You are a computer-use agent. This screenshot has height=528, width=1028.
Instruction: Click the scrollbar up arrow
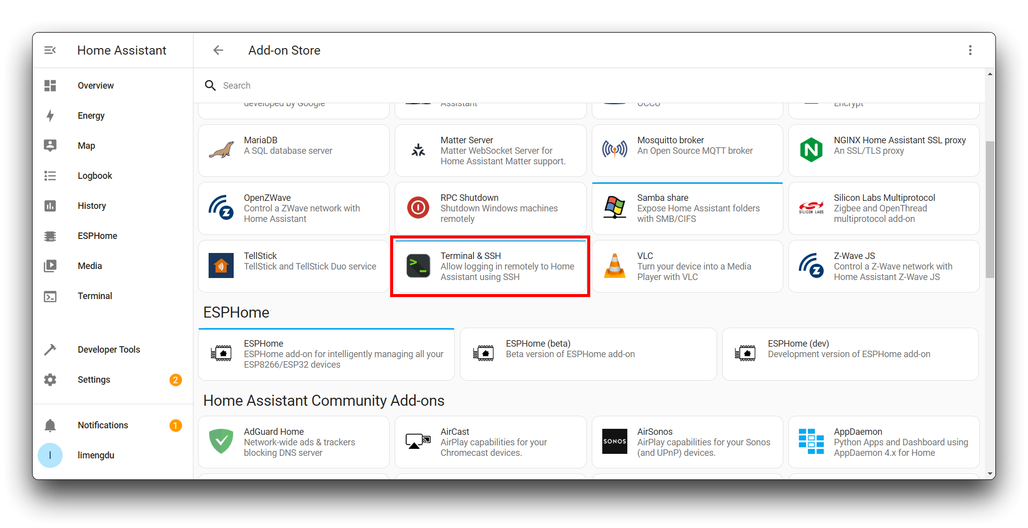[x=990, y=74]
